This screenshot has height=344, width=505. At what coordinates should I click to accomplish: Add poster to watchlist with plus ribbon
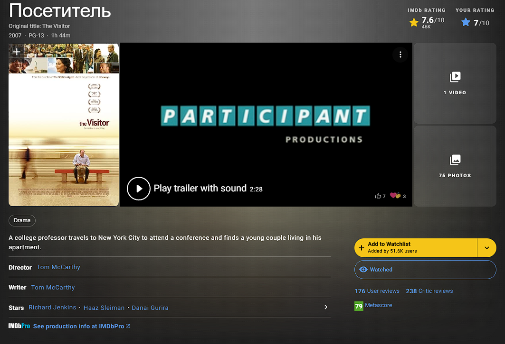[x=17, y=51]
